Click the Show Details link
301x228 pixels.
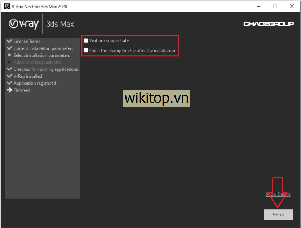278,194
